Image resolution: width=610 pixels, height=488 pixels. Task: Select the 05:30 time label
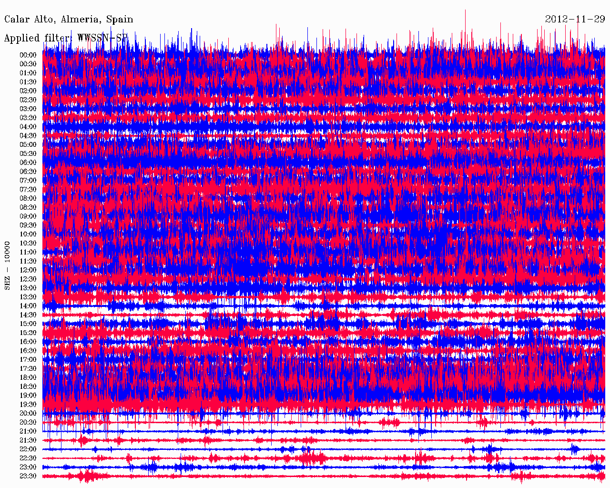28,153
